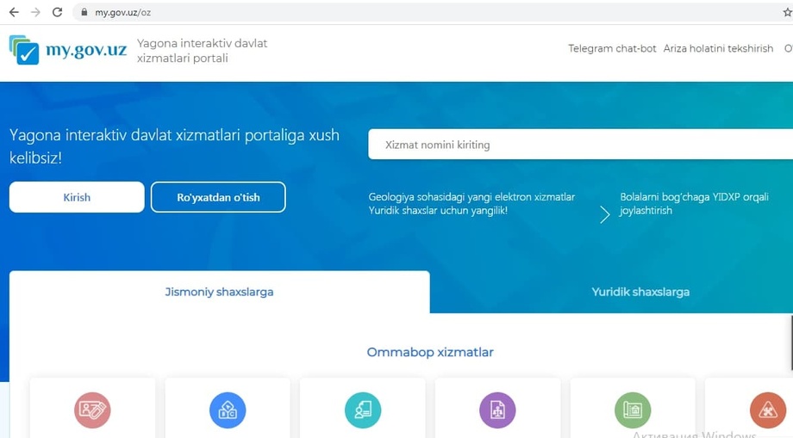Switch to Yuridik shaxslarga tab

[x=640, y=292]
